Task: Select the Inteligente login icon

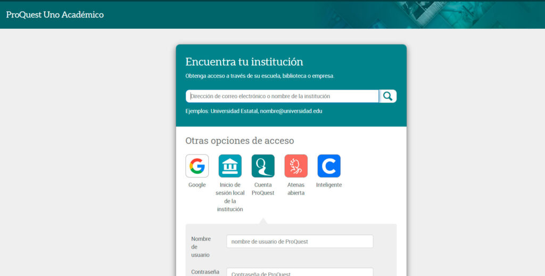Action: (x=329, y=166)
